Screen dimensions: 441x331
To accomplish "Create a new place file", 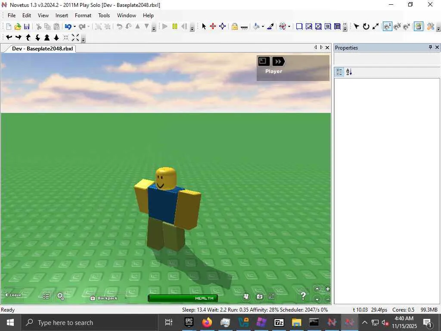I will pyautogui.click(x=9, y=26).
